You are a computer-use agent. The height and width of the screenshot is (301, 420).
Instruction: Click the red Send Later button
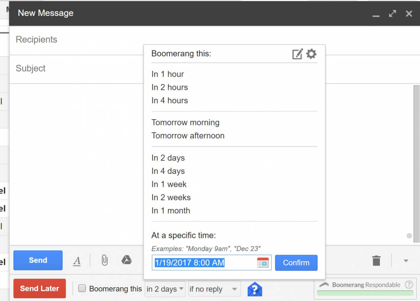coord(40,288)
